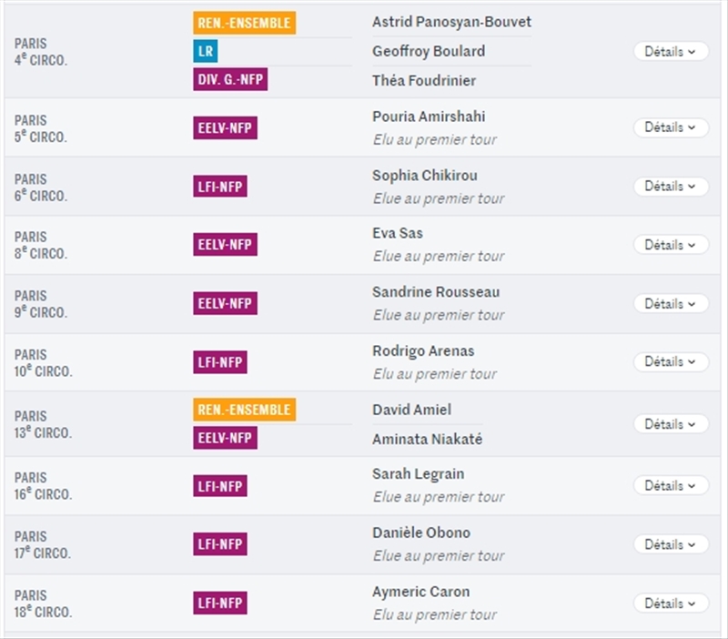Expand Détails for Paris 13e circo.

(x=671, y=424)
